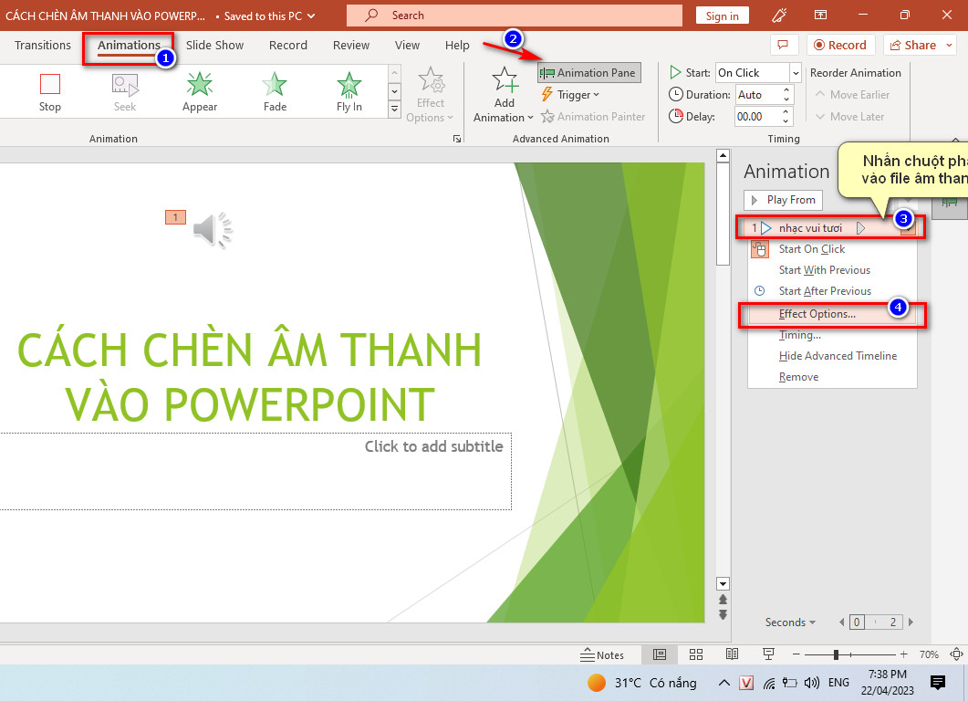Select the Seek animation effect
Screen dimensions: 968x701
[x=125, y=92]
